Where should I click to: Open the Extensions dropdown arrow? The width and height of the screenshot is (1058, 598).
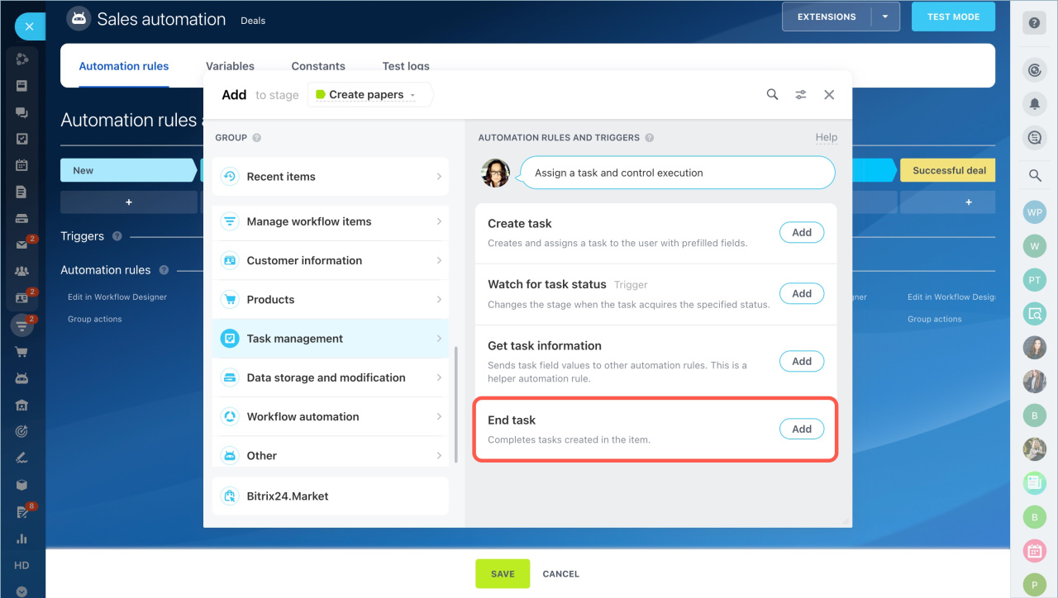pyautogui.click(x=885, y=17)
